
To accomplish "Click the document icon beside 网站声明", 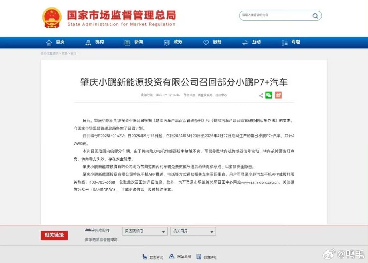I will (199, 256).
